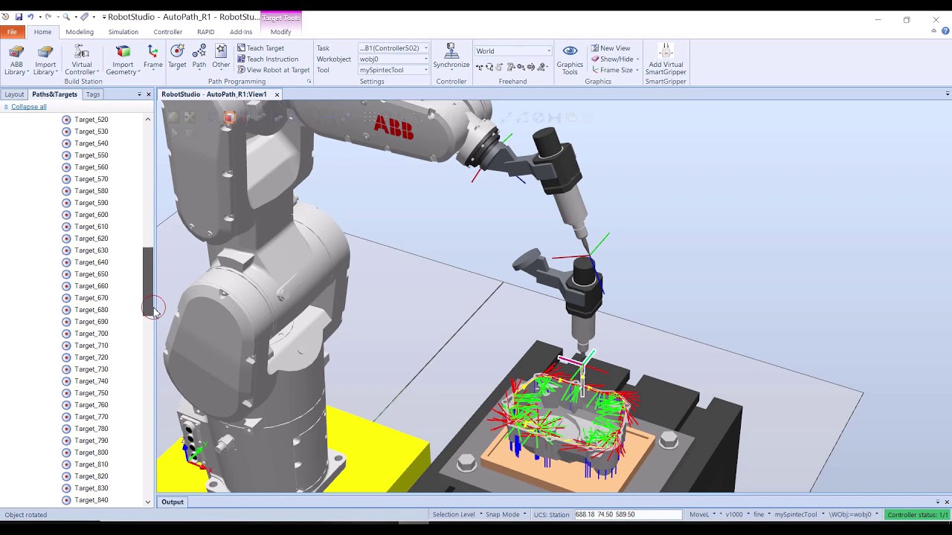952x535 pixels.
Task: Select the Freehand Rotate tool
Action: (490, 68)
